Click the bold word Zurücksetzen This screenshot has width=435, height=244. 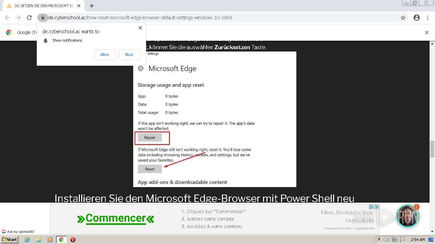[x=232, y=47]
